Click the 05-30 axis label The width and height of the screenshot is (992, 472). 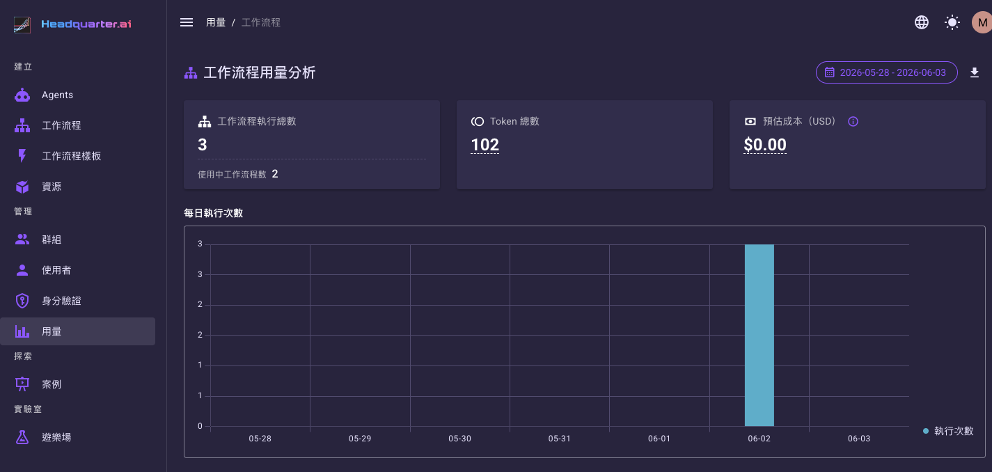pos(459,439)
